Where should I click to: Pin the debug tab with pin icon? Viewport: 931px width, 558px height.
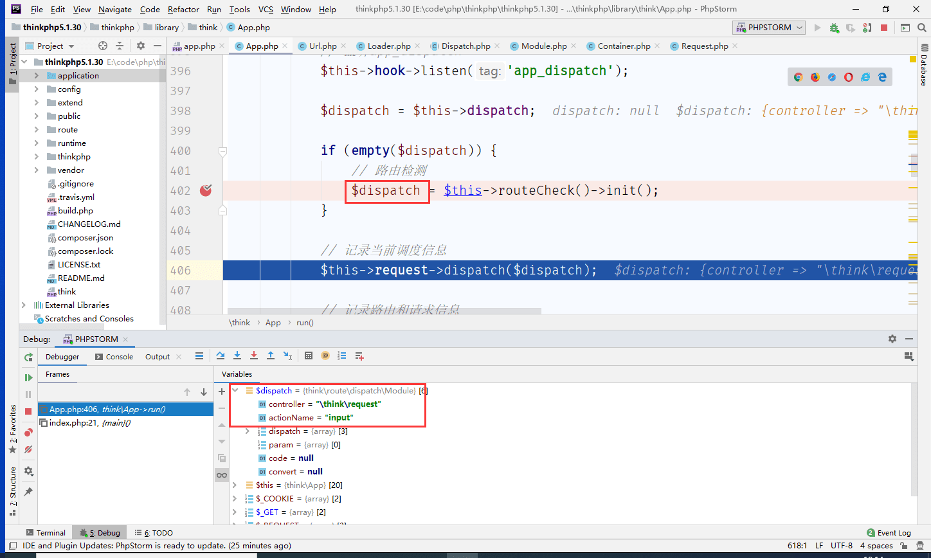[28, 492]
